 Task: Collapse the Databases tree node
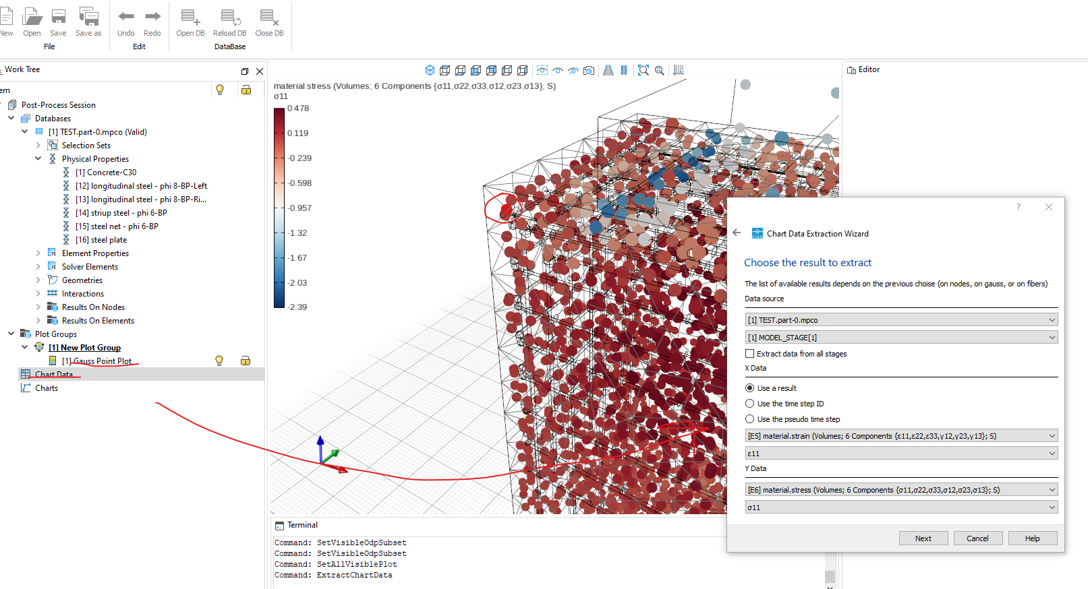(x=11, y=118)
